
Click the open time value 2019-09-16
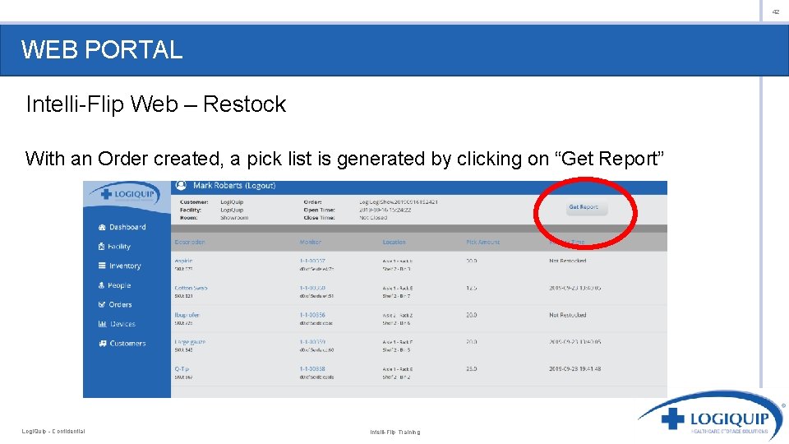point(385,210)
